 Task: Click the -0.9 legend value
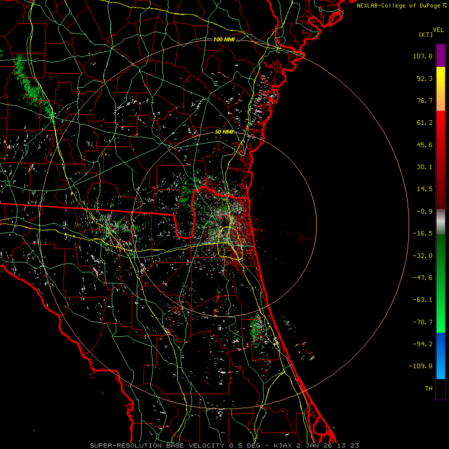click(x=425, y=212)
